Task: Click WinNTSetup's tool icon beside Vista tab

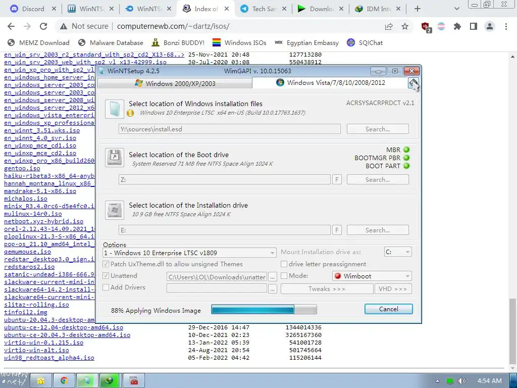Action: (x=413, y=83)
